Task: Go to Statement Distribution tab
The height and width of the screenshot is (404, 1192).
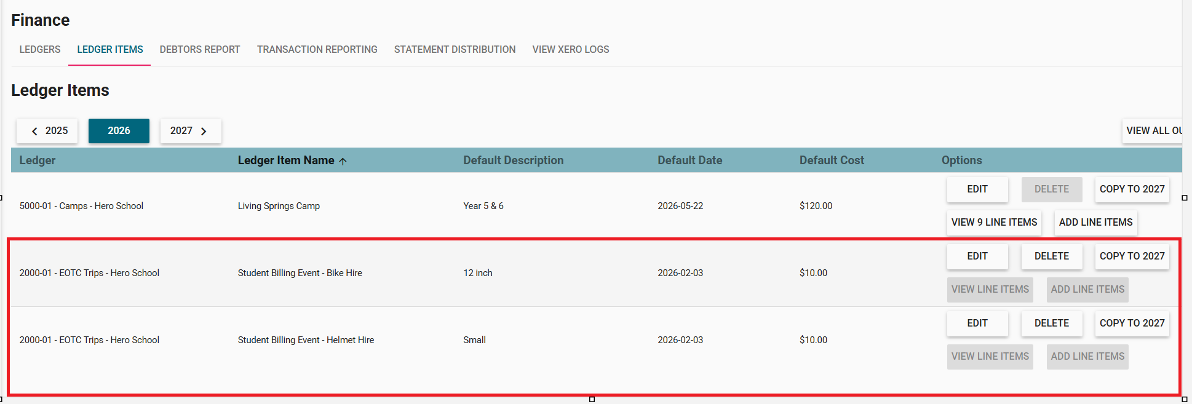Action: (x=455, y=49)
